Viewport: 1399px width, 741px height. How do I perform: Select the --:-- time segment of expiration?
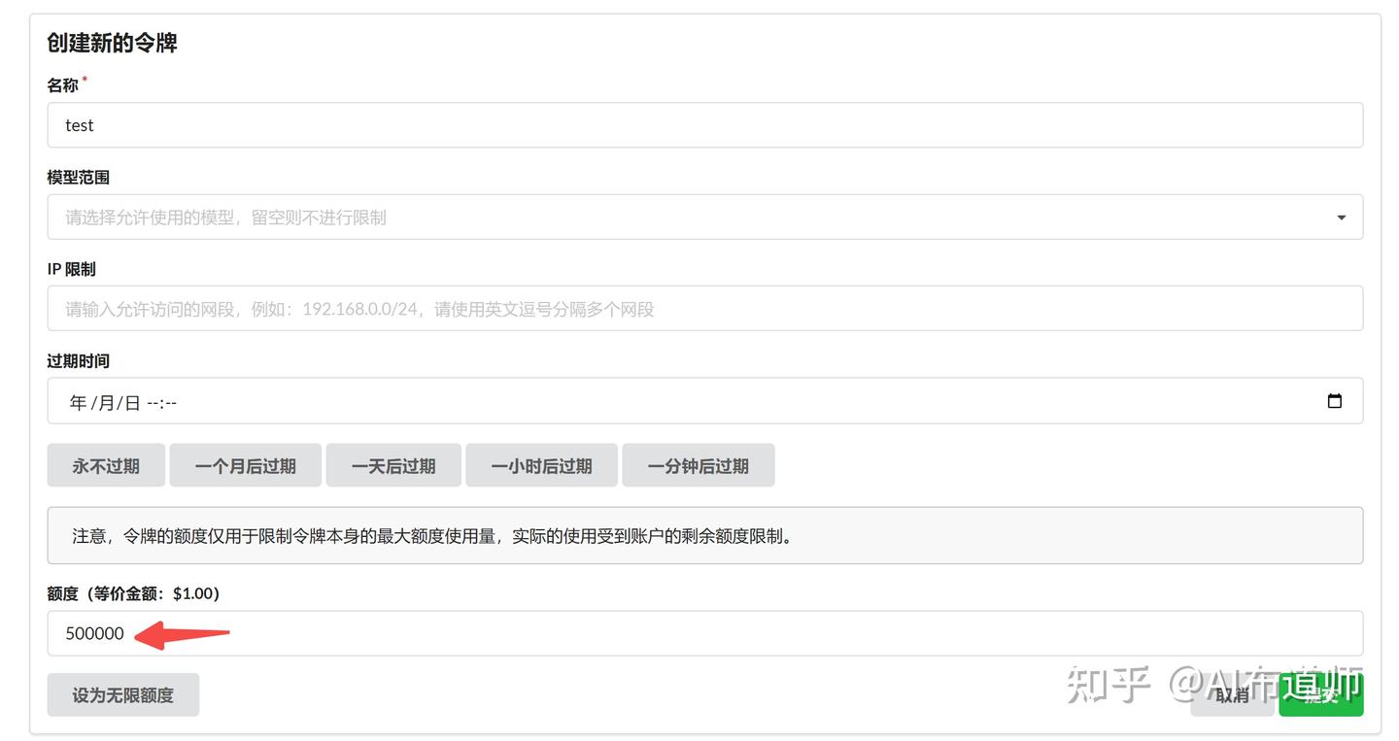click(x=161, y=402)
